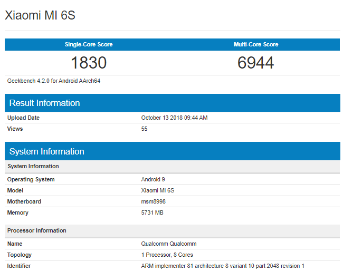Click the single-core score value 1830

[89, 63]
